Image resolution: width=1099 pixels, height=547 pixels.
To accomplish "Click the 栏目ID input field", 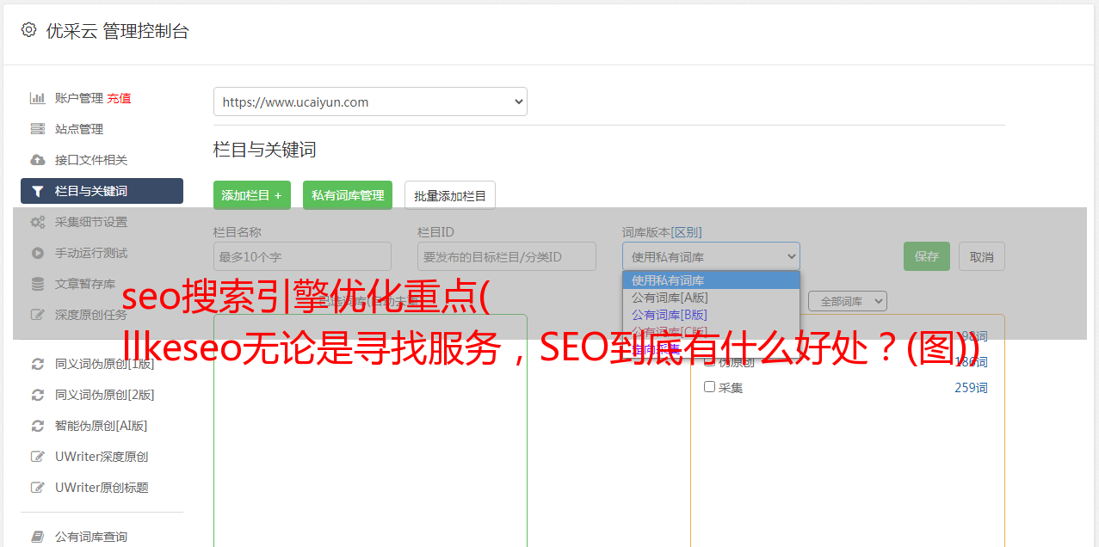I will (x=507, y=256).
